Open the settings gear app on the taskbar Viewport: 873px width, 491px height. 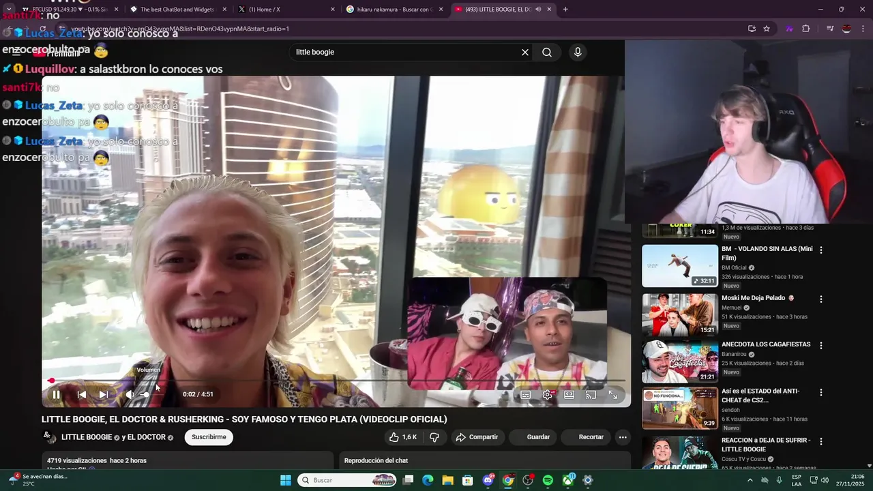click(x=588, y=480)
